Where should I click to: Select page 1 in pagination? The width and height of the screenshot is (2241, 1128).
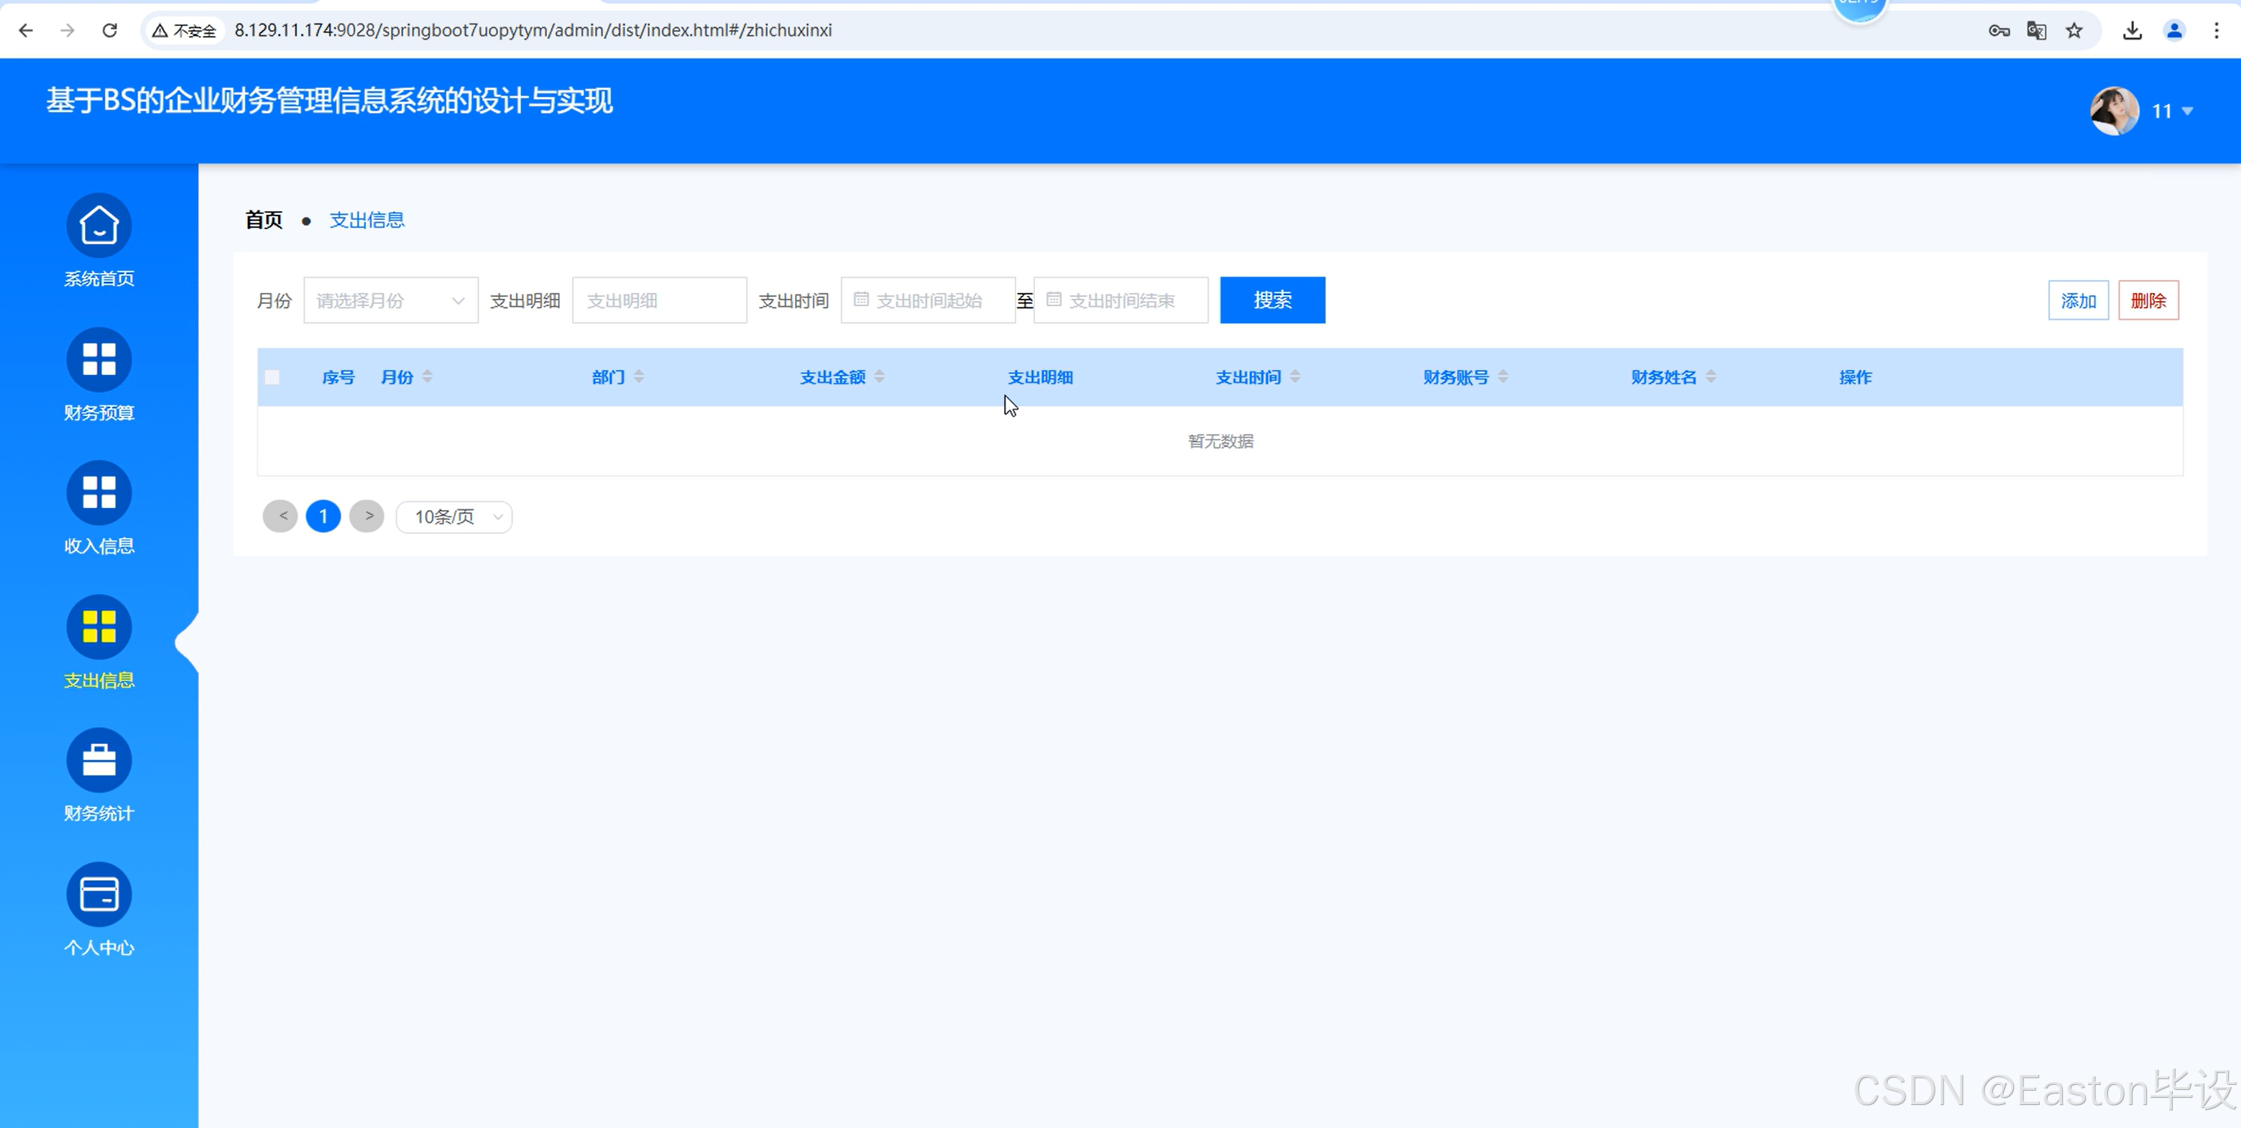pyautogui.click(x=323, y=517)
